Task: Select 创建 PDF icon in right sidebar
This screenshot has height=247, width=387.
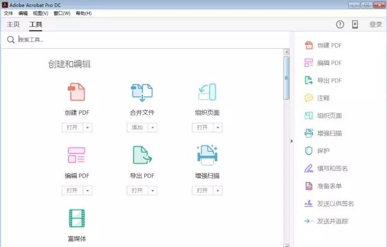Action: 309,45
